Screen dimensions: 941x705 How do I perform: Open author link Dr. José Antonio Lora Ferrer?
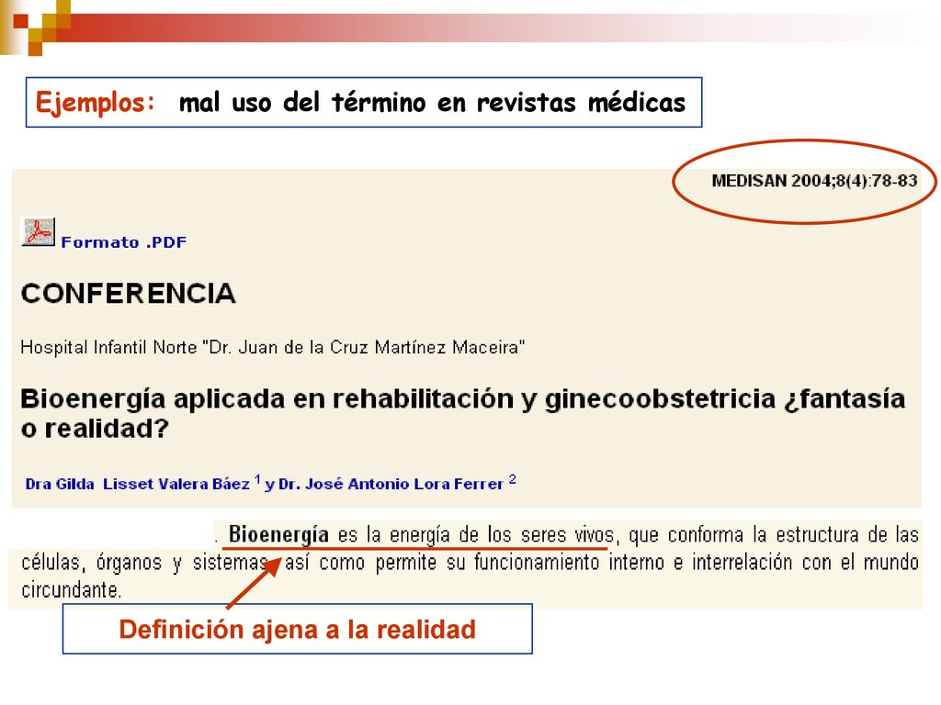391,484
